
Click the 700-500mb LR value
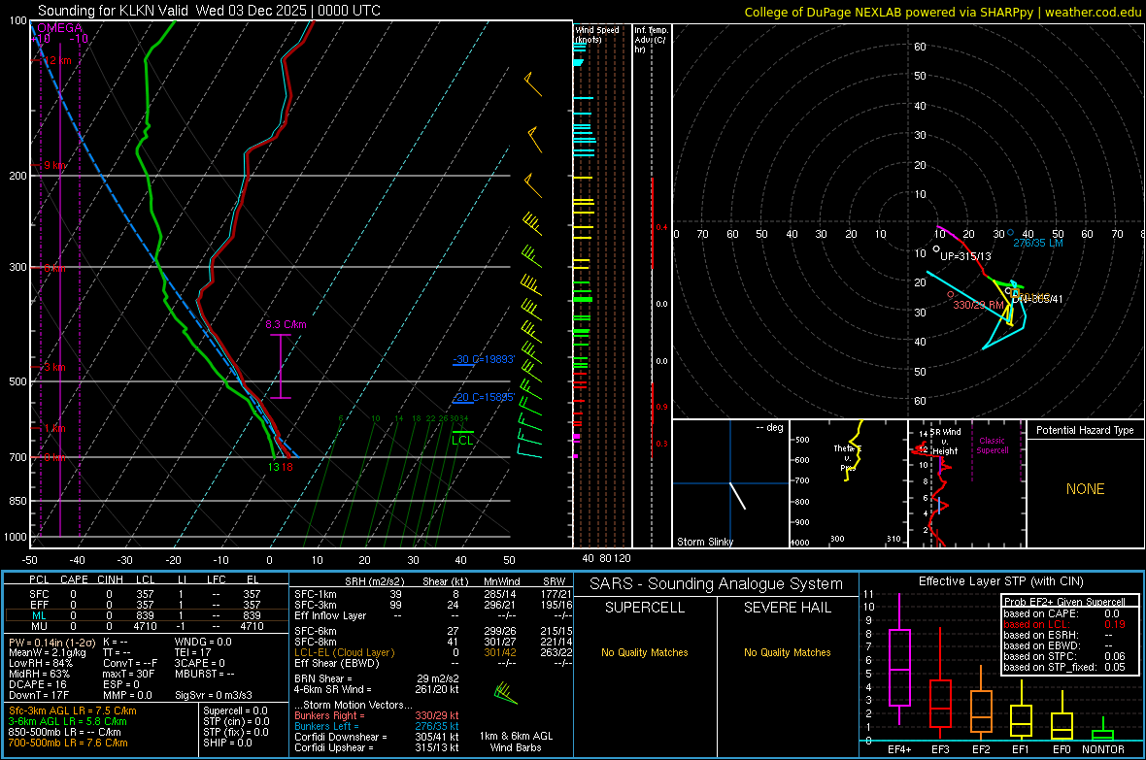[68, 743]
